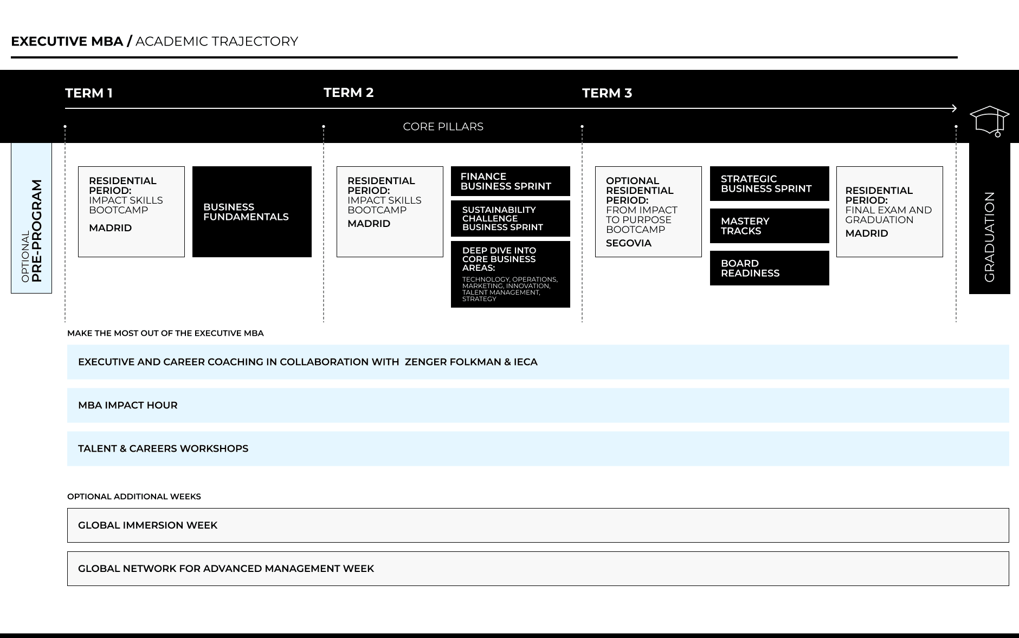This screenshot has height=638, width=1019.
Task: Select the Term 2 heading
Action: click(x=349, y=93)
